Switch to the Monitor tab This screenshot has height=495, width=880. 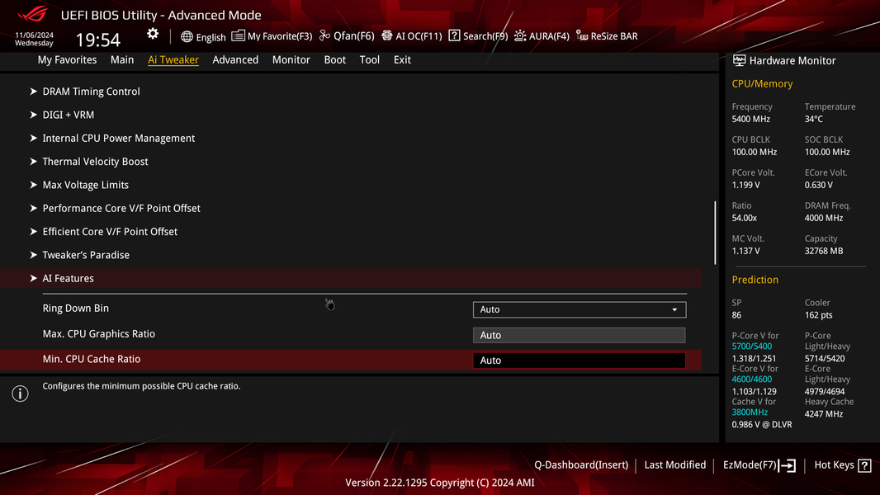pos(291,59)
